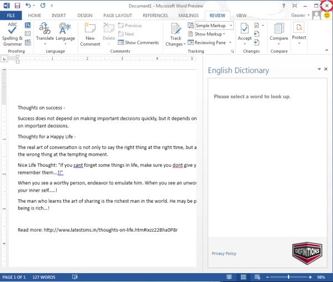Open the Simple Markup display combo box
Viewport: 333px width, 282px height.
[214, 25]
